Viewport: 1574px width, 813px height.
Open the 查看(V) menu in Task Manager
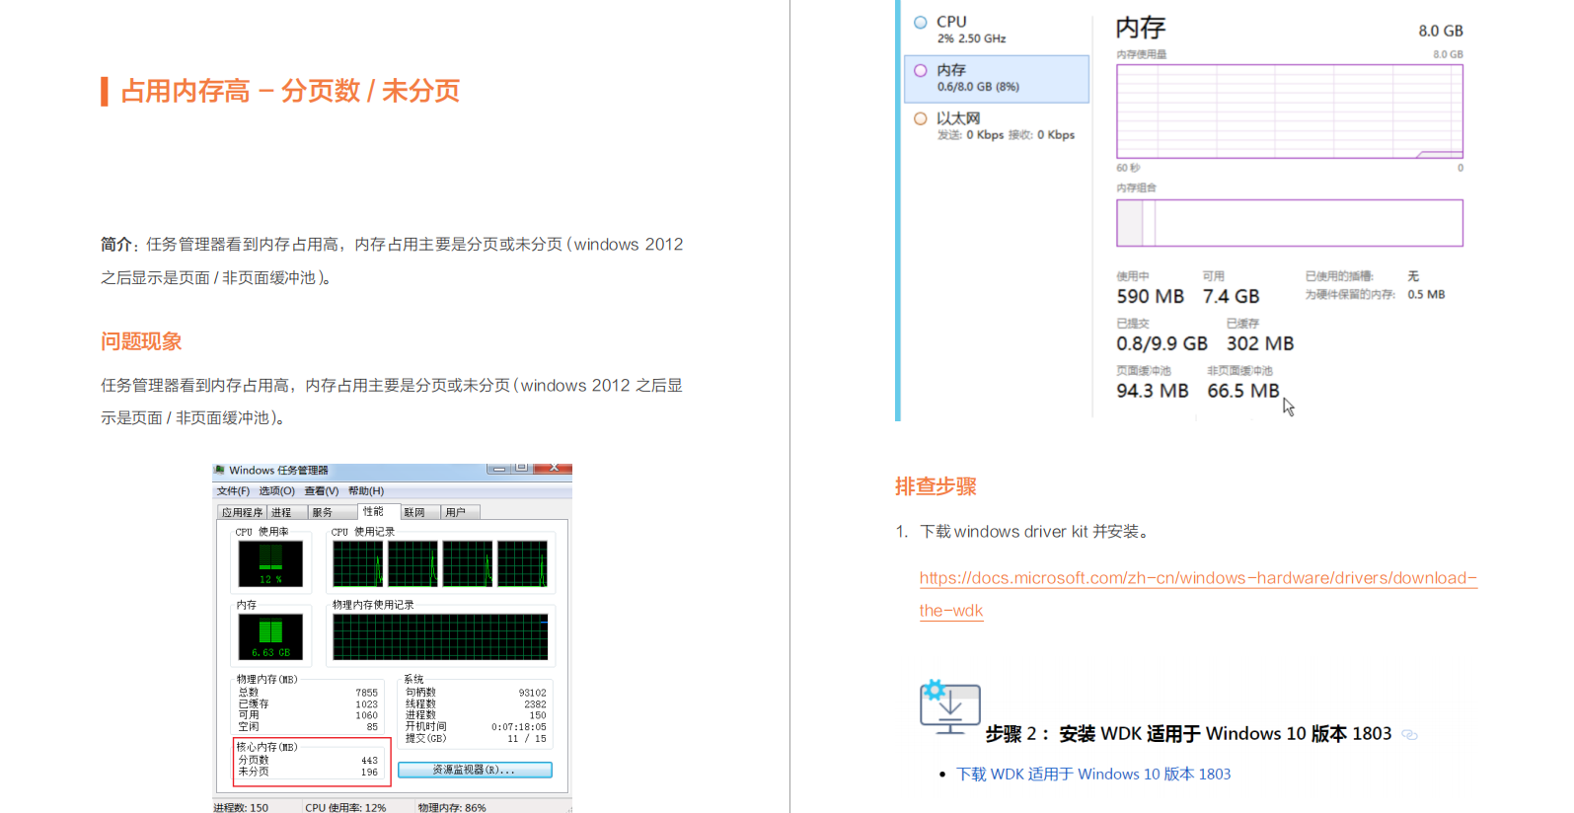[x=321, y=491]
